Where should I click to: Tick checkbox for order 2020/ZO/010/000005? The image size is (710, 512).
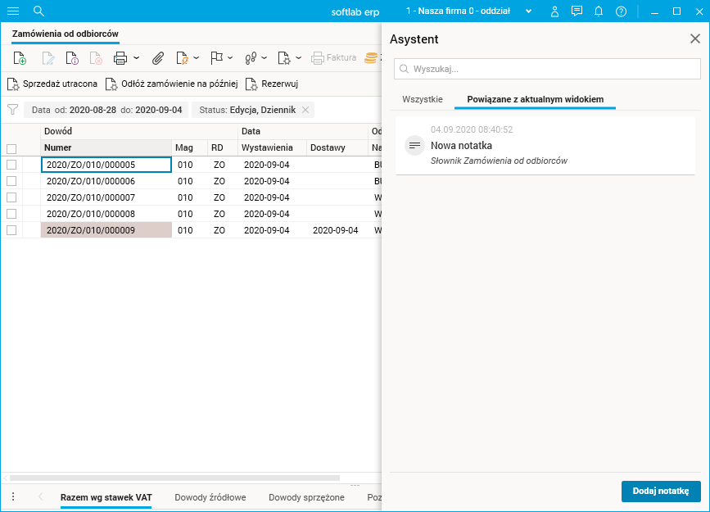[x=11, y=165]
